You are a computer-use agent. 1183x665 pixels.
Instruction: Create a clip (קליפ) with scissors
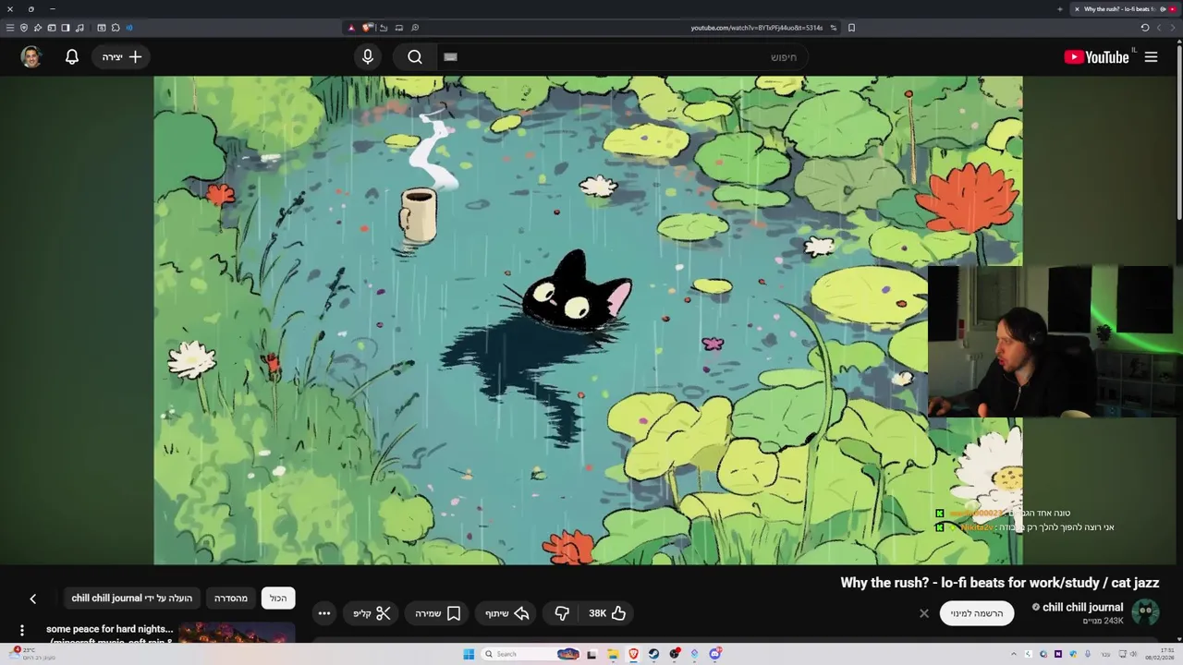tap(372, 613)
